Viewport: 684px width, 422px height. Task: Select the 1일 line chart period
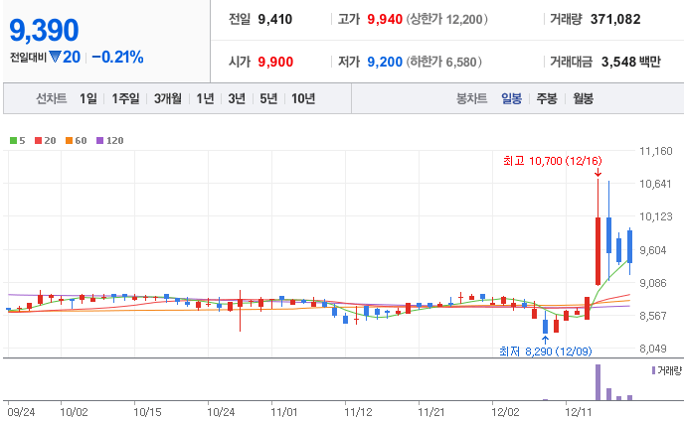tap(88, 98)
